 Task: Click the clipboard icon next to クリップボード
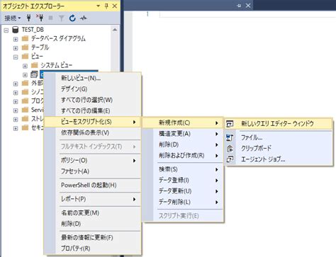pyautogui.click(x=230, y=149)
